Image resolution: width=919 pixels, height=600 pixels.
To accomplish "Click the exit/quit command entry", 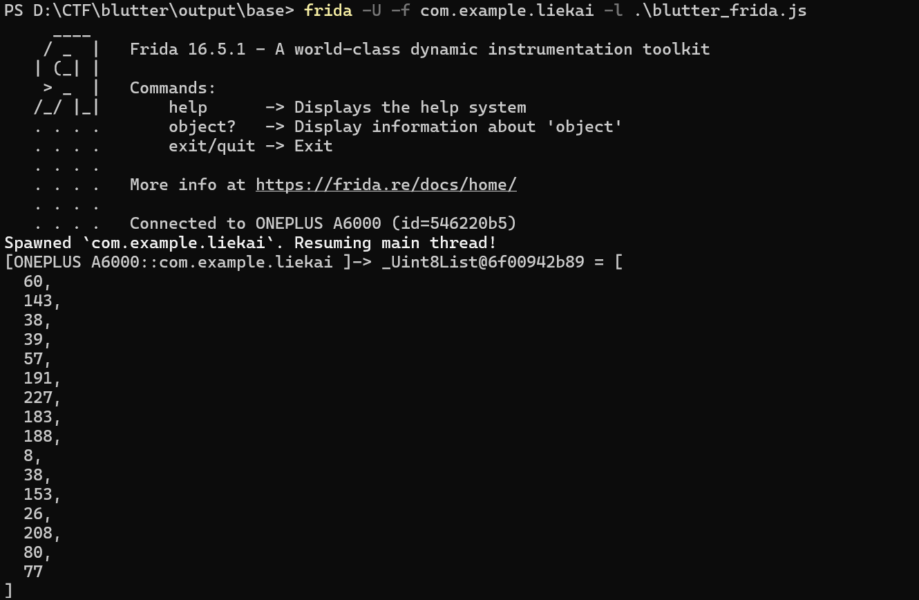I will [x=211, y=146].
